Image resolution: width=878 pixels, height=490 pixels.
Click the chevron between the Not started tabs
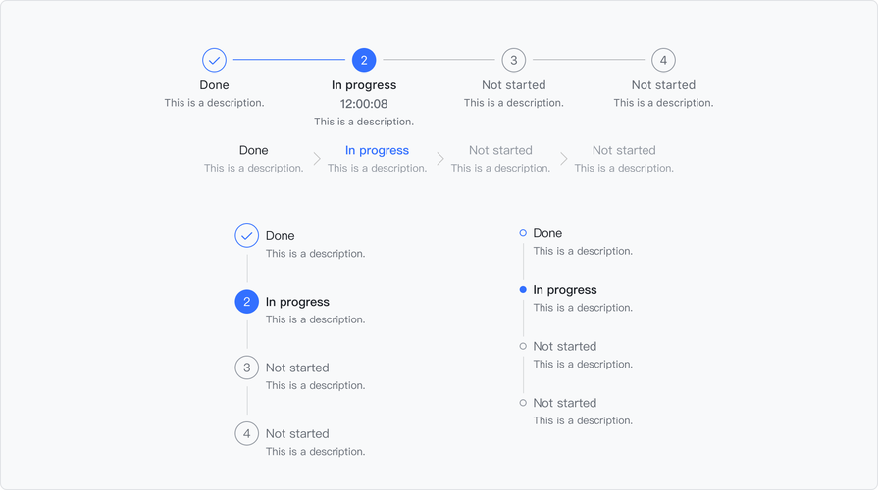pyautogui.click(x=564, y=159)
